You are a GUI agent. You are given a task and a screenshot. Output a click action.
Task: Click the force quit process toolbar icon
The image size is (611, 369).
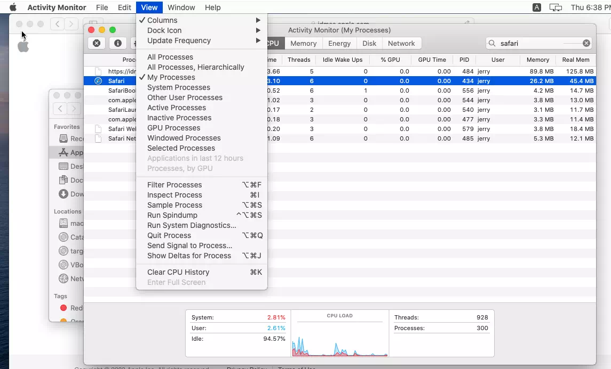tap(97, 43)
